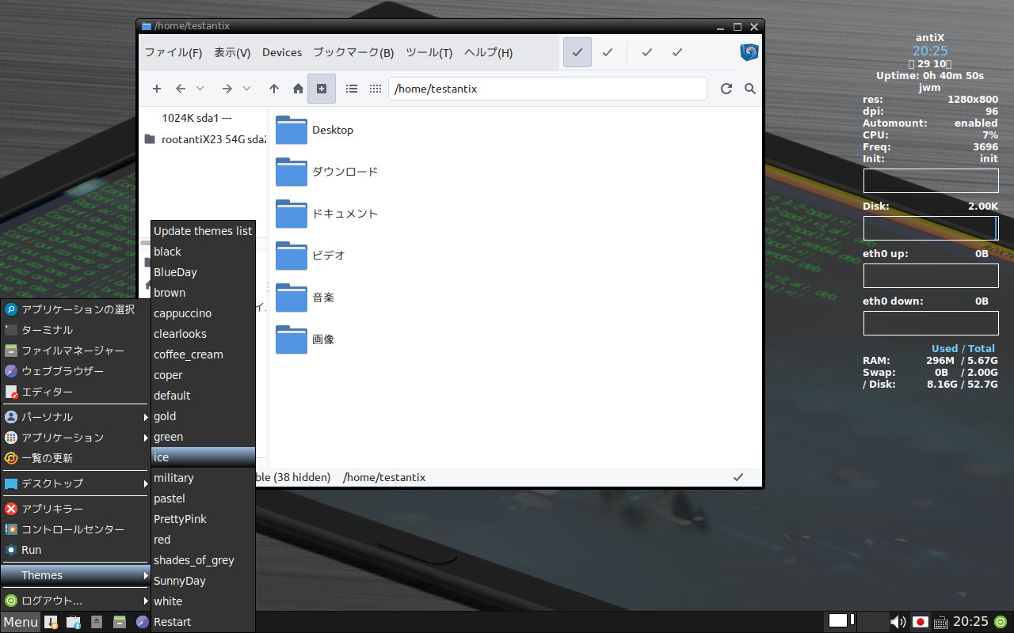Toggle the checkmark in the status bar
Image resolution: width=1014 pixels, height=633 pixels.
738,477
